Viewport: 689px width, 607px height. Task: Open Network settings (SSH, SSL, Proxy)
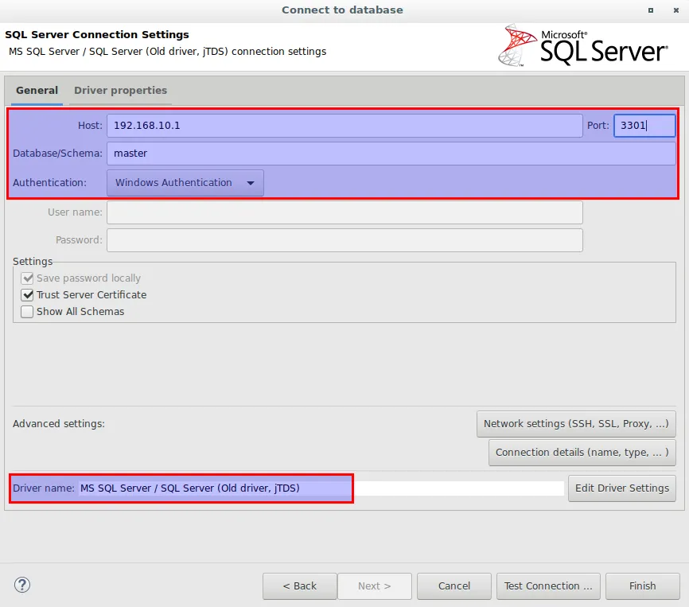(x=576, y=424)
